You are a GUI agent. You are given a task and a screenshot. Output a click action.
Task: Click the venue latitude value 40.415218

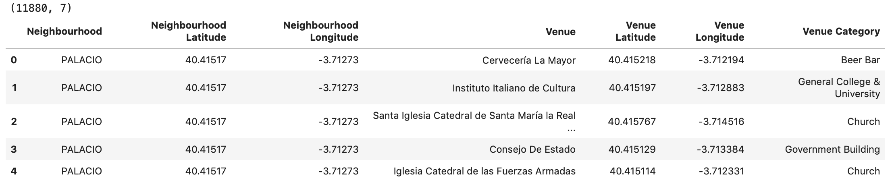click(632, 60)
